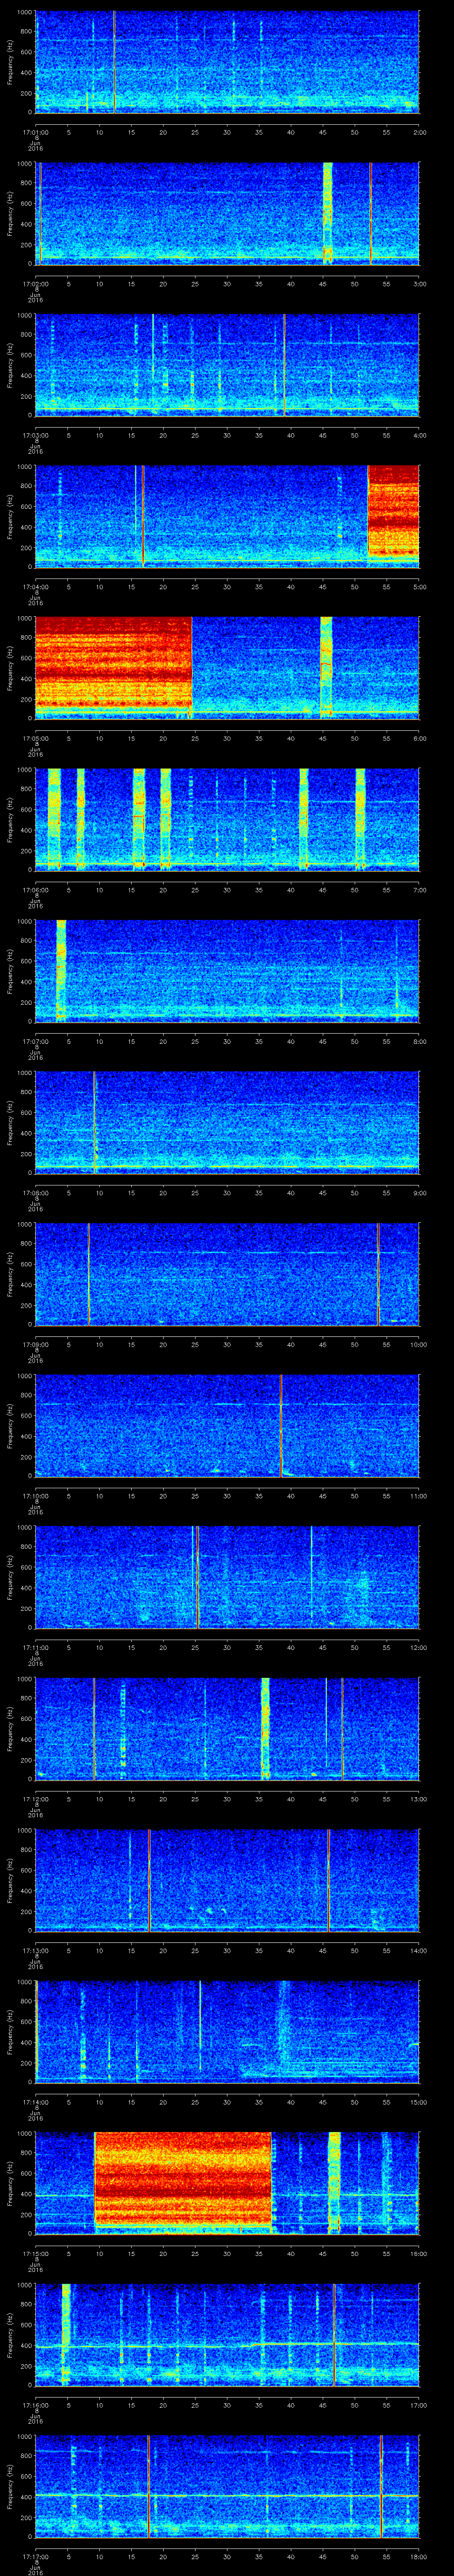454x2576 pixels.
Task: Select the spectrogram panel starting at 17:15:00
Action: 227,2183
